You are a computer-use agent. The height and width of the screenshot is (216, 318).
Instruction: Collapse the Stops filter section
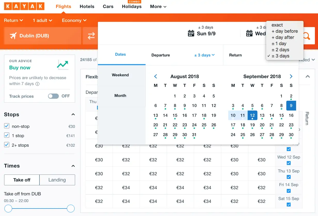coord(73,114)
